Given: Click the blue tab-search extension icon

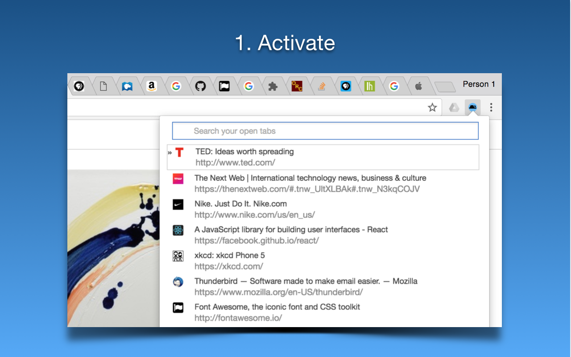Looking at the screenshot, I should pos(472,107).
